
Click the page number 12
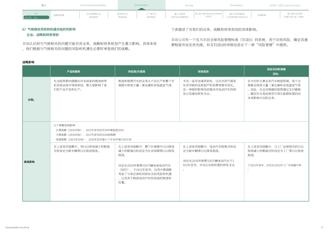pos(322,227)
